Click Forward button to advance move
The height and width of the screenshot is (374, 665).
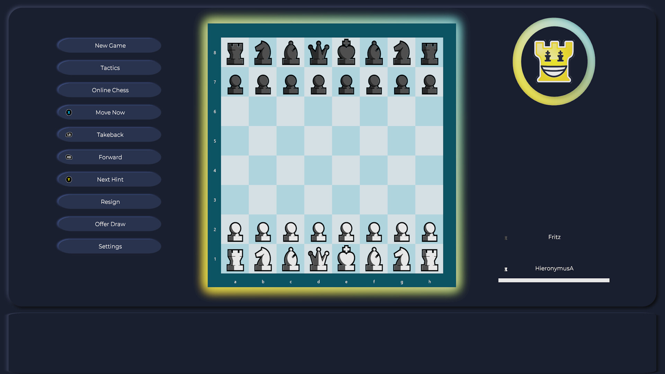[110, 157]
